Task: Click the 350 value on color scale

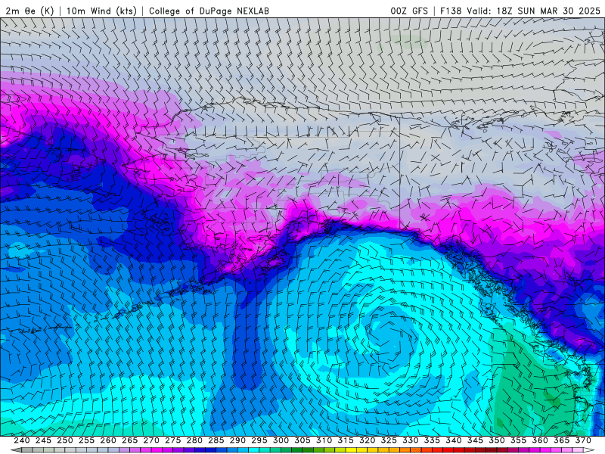Action: pyautogui.click(x=497, y=440)
